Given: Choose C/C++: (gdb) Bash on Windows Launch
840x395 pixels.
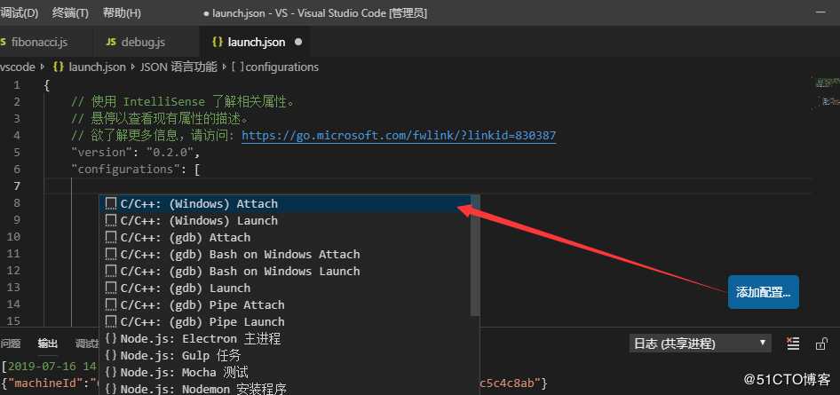Looking at the screenshot, I should point(285,272).
